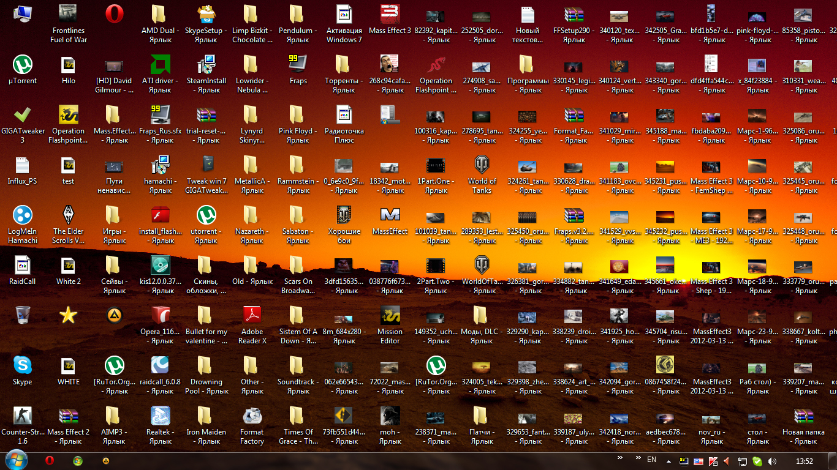Select the [HD] David Gilmour video shortcut
Image resolution: width=837 pixels, height=470 pixels.
(x=114, y=75)
